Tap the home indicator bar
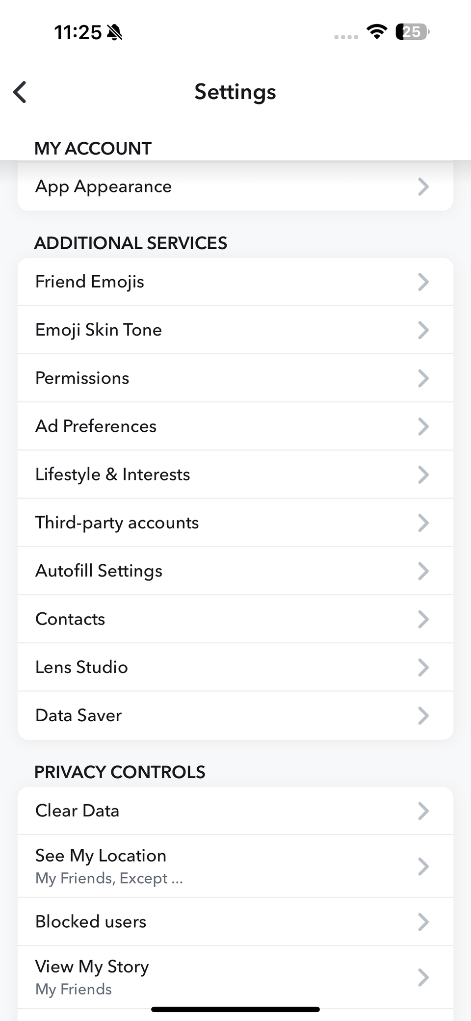Image resolution: width=471 pixels, height=1021 pixels. [x=235, y=1009]
